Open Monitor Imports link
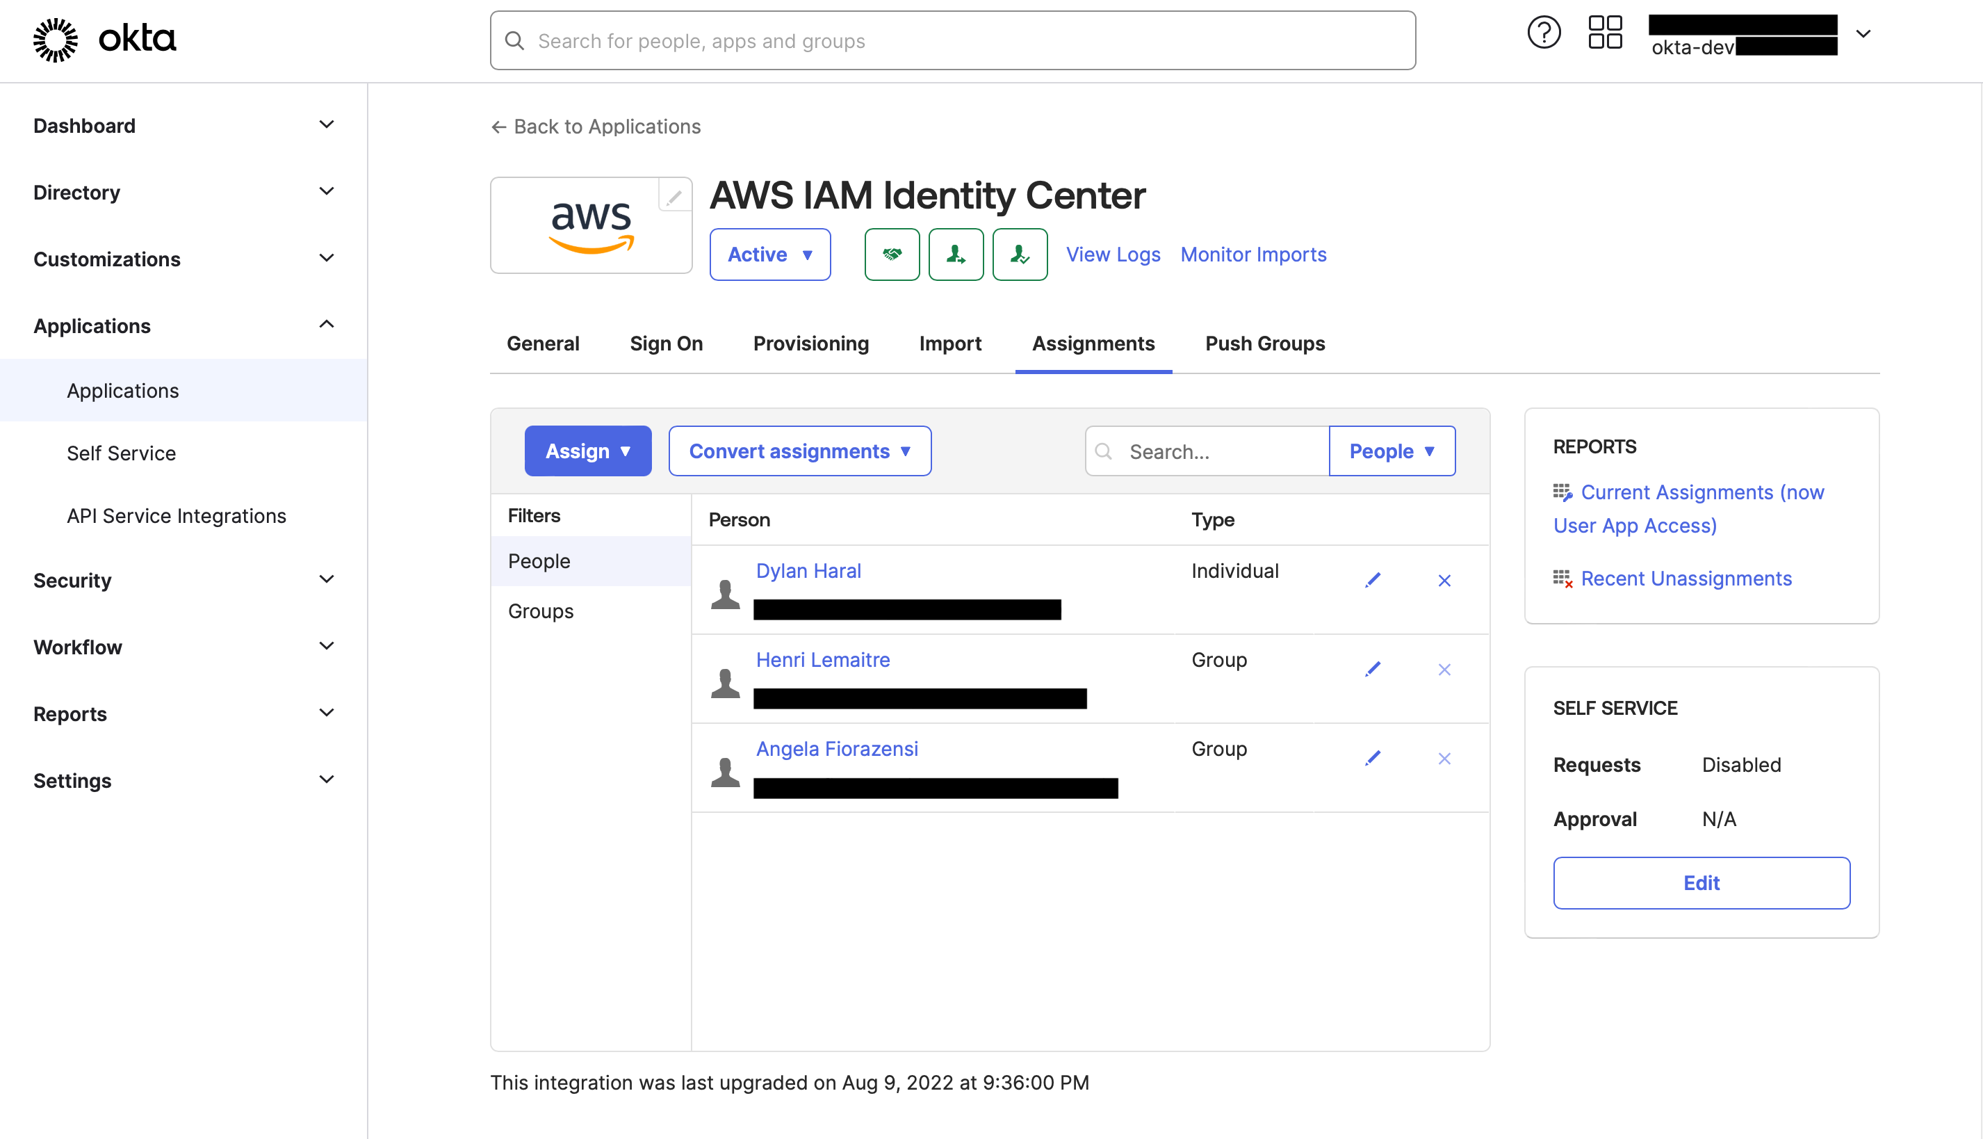The width and height of the screenshot is (1983, 1139). point(1252,255)
